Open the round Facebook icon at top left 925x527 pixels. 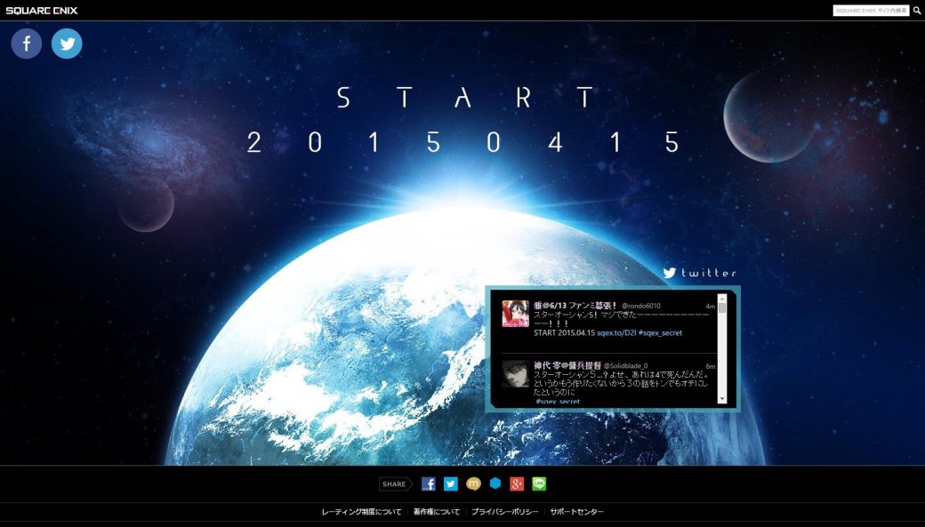27,44
